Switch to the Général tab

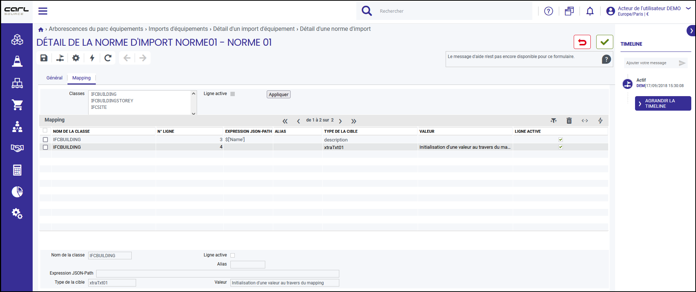point(54,78)
